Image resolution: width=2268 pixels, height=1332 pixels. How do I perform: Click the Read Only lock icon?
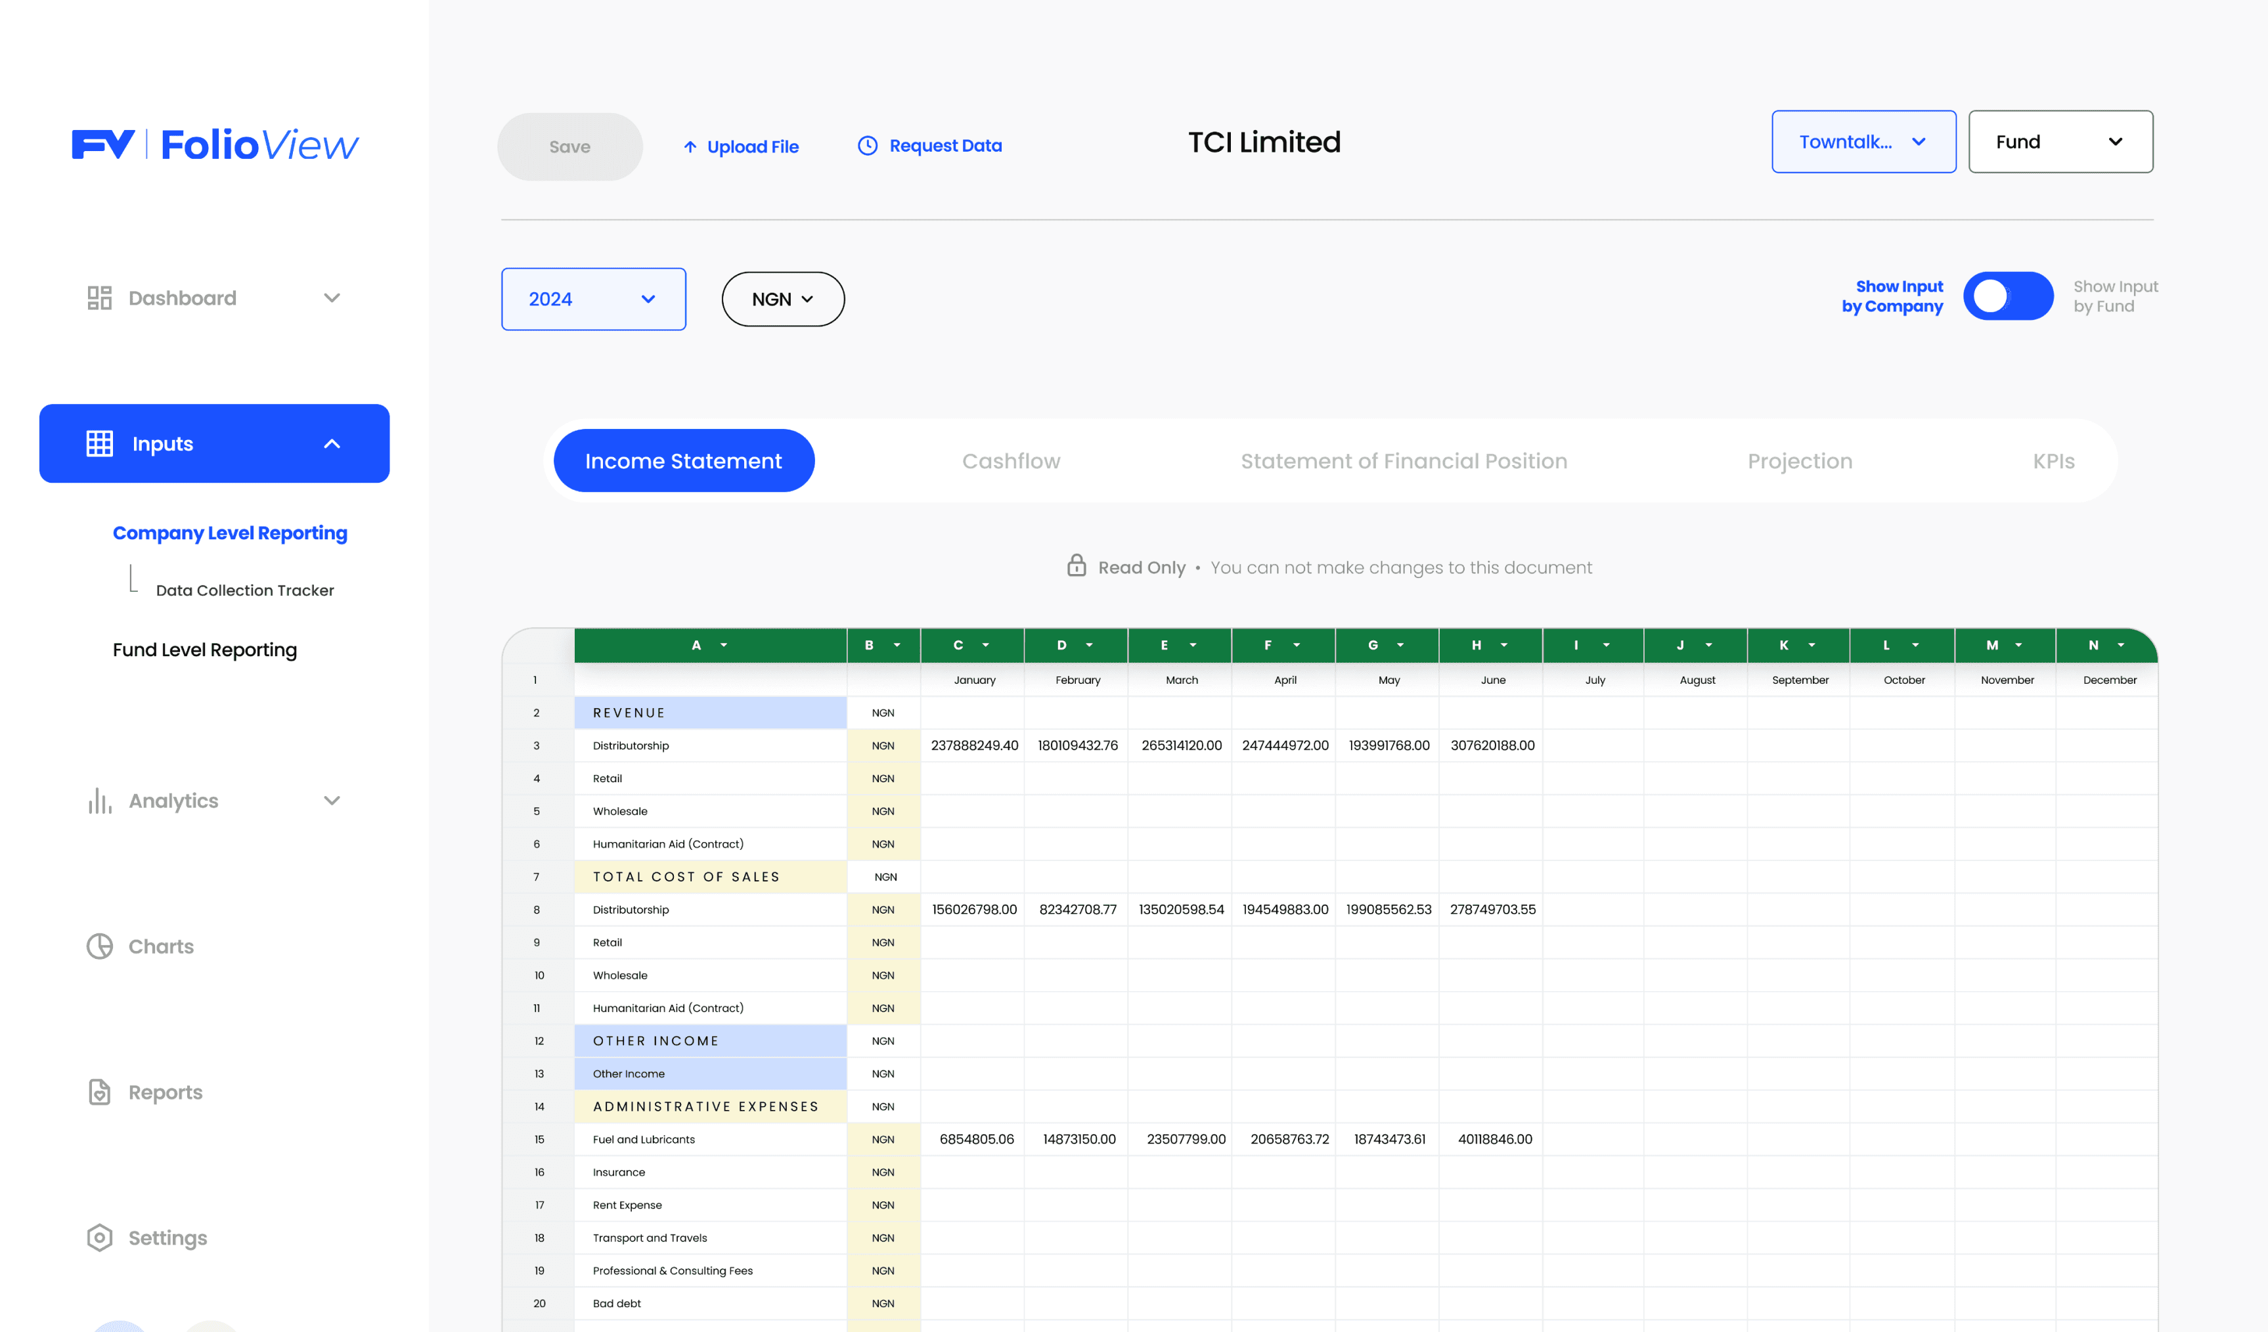click(1075, 566)
